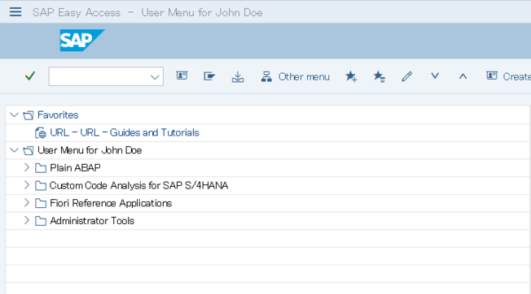This screenshot has width=531, height=294.
Task: Click the green checkmark Enter icon
Action: pos(30,76)
